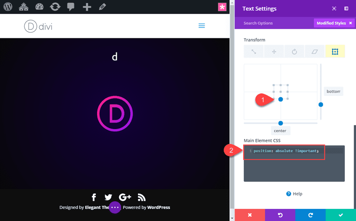Click the expand modal fullscreen icon
The image size is (356, 221).
click(334, 8)
